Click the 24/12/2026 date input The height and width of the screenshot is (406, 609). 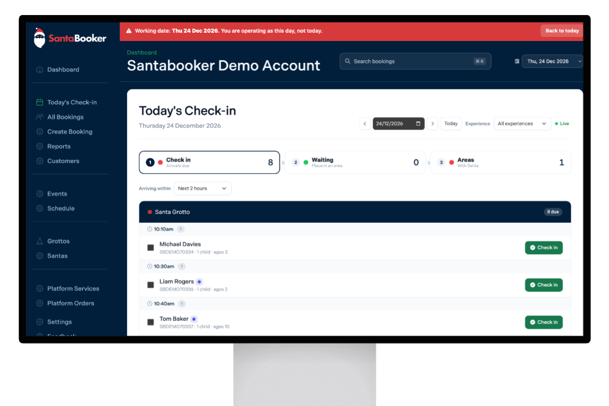tap(398, 123)
